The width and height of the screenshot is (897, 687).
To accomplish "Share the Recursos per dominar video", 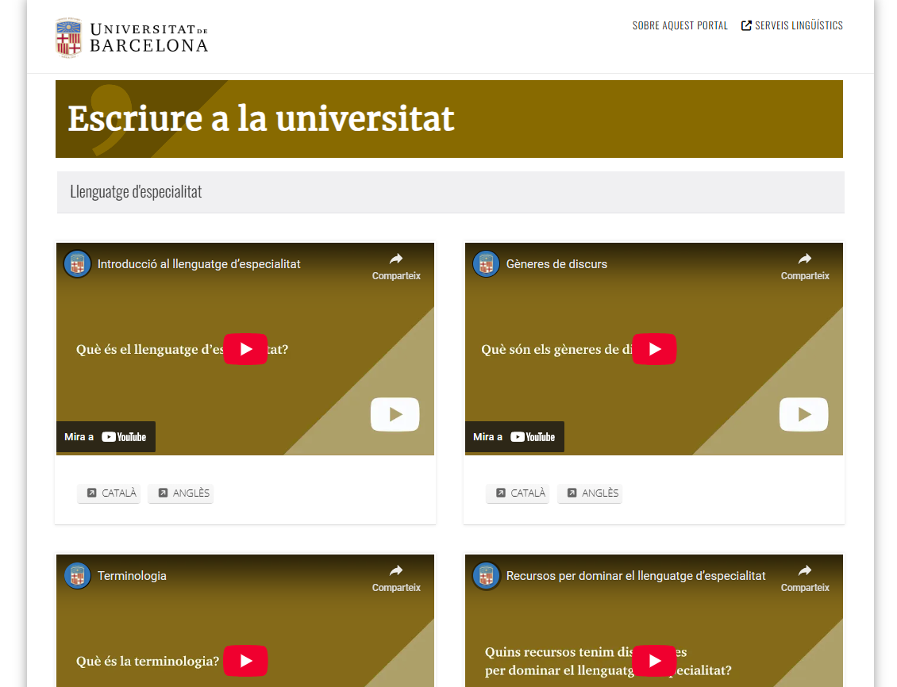I will (x=805, y=577).
